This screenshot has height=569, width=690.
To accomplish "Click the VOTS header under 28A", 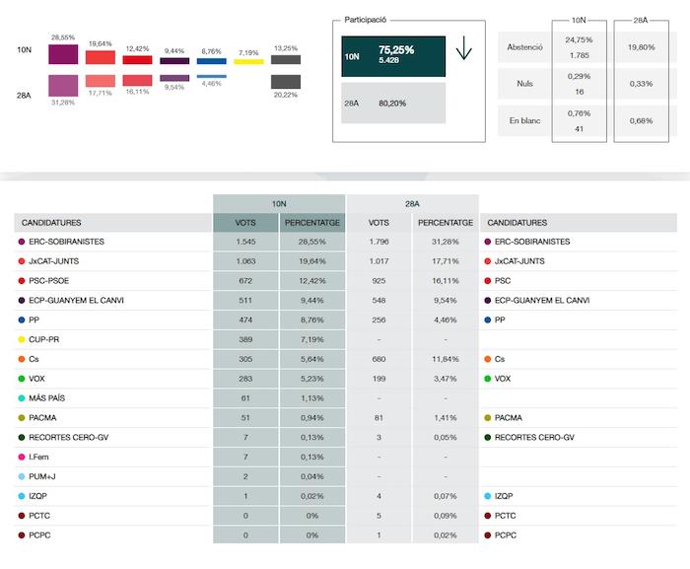I will [379, 223].
